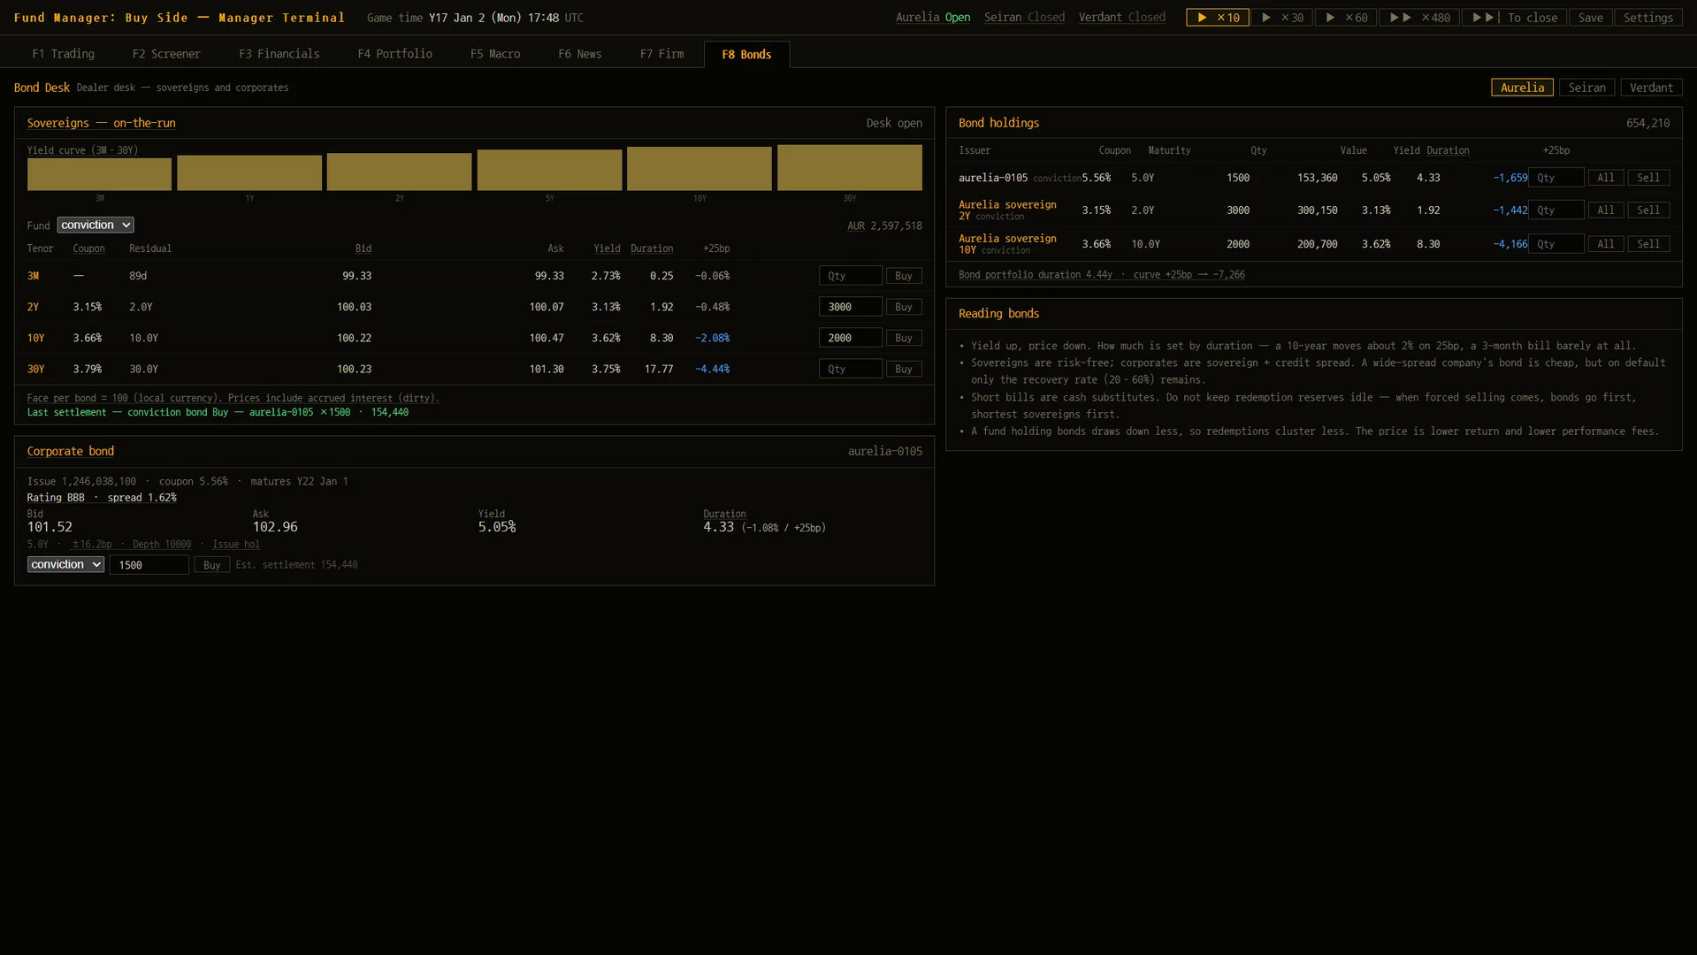This screenshot has width=1697, height=955.
Task: Set game speed to ×30
Action: click(1281, 18)
